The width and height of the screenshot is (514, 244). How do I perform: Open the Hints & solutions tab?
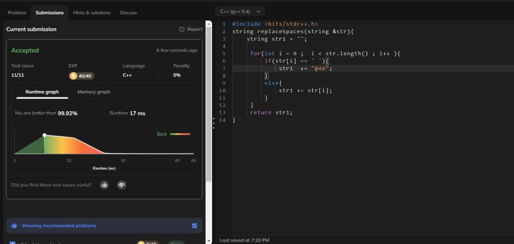coord(92,13)
